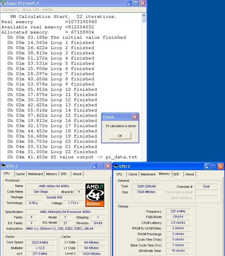Click the Channels # value Dual

(x=206, y=186)
